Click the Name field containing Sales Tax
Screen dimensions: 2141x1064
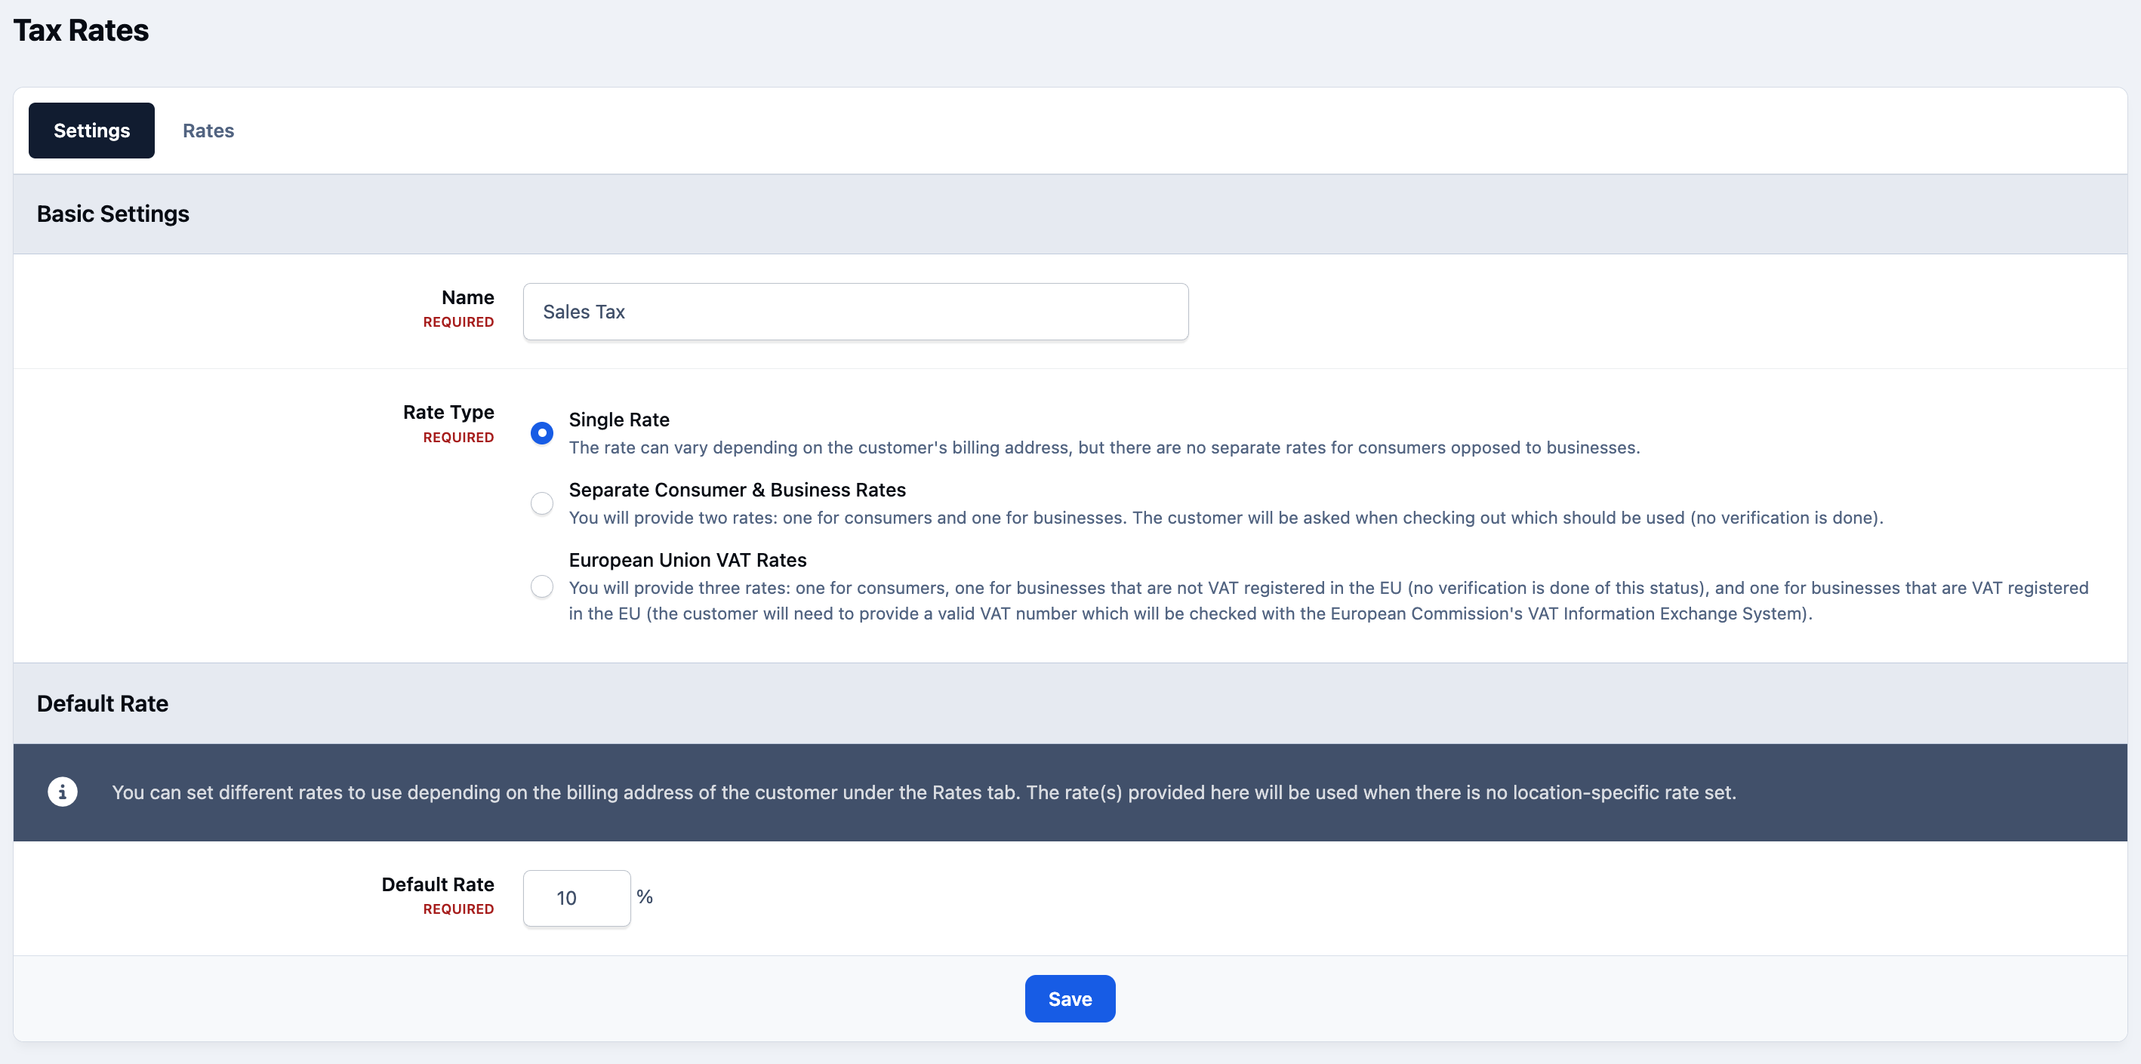[855, 312]
